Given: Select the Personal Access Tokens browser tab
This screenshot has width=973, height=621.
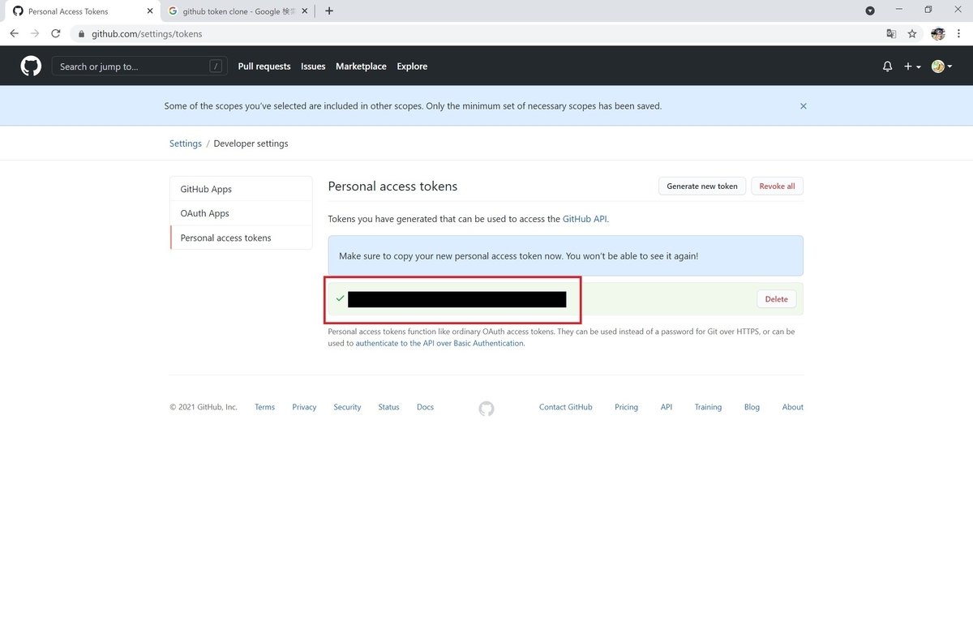Looking at the screenshot, I should coord(82,11).
